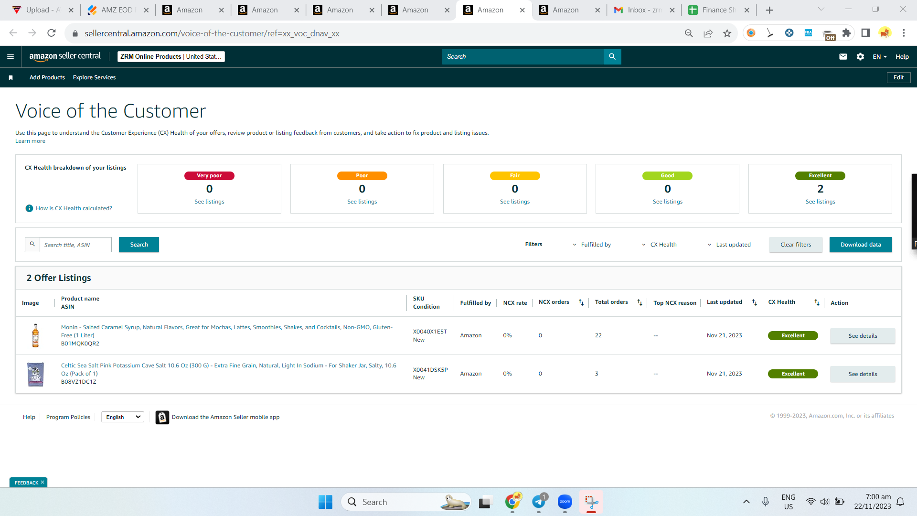This screenshot has width=917, height=516.
Task: Expand the Last updated filter
Action: click(729, 245)
